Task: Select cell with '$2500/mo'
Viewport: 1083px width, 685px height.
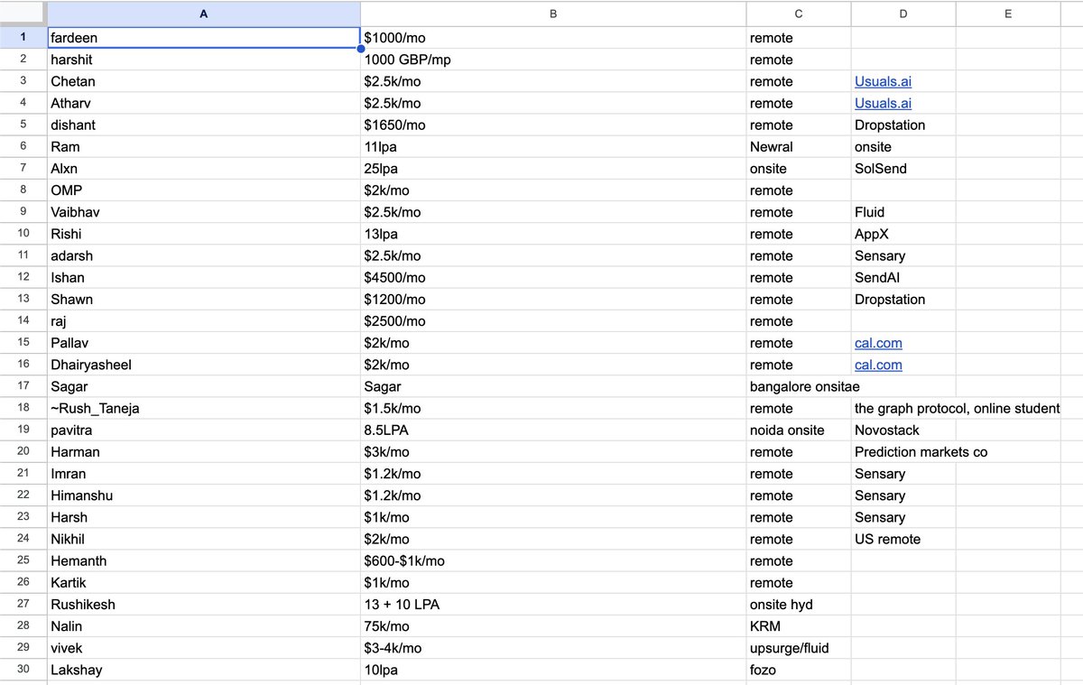Action: pos(553,321)
